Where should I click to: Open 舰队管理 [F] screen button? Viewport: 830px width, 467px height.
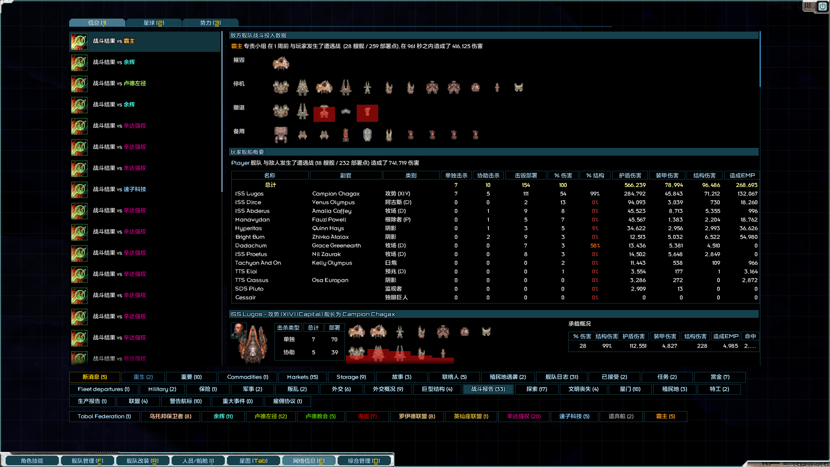pyautogui.click(x=87, y=461)
